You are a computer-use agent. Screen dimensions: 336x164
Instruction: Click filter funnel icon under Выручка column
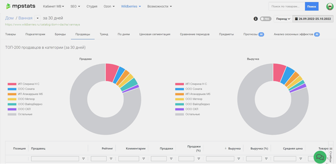239,159
